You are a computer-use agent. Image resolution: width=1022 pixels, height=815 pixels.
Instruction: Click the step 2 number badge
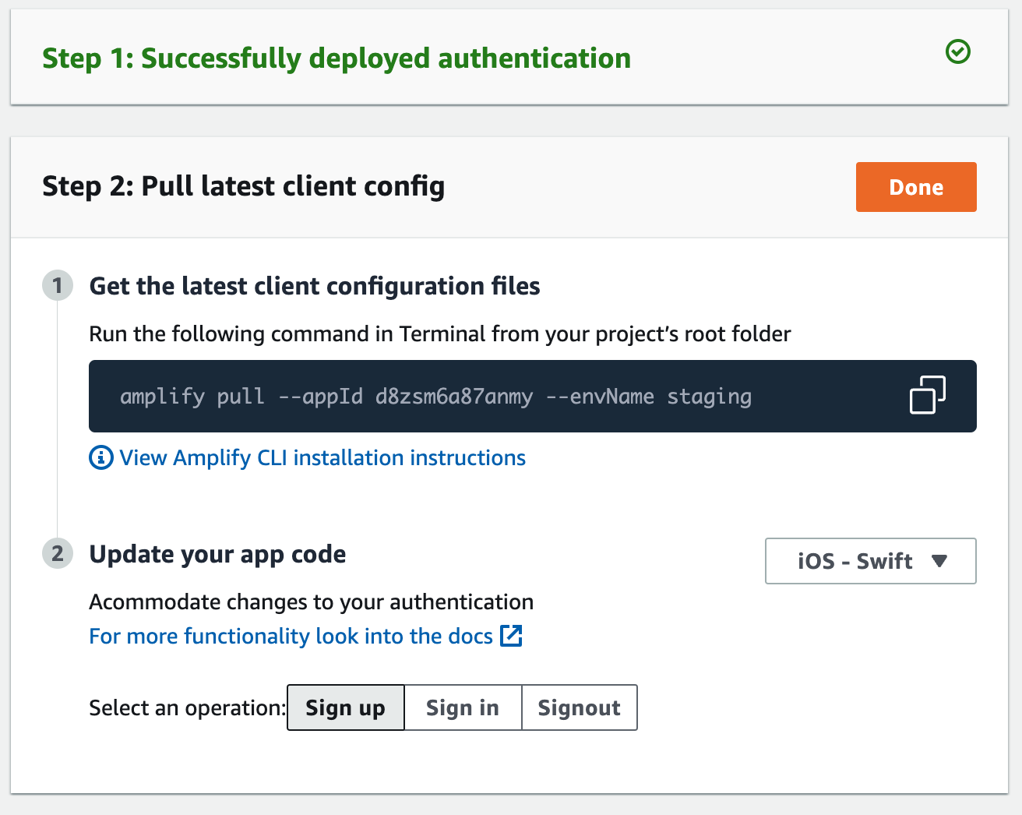[58, 554]
